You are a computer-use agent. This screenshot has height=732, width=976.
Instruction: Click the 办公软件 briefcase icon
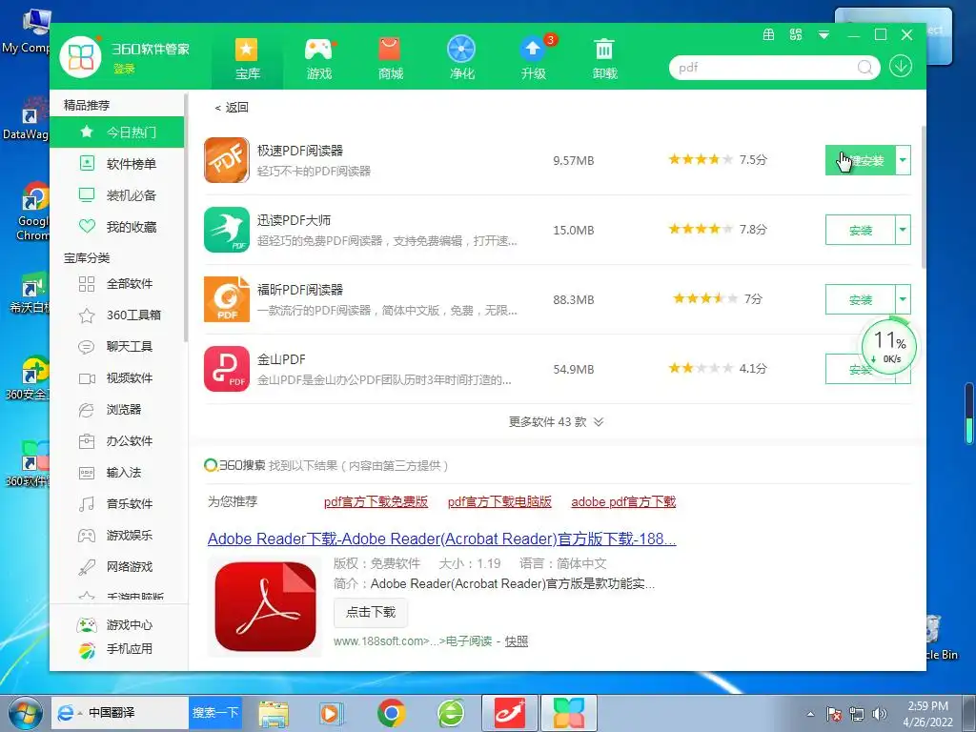click(87, 441)
